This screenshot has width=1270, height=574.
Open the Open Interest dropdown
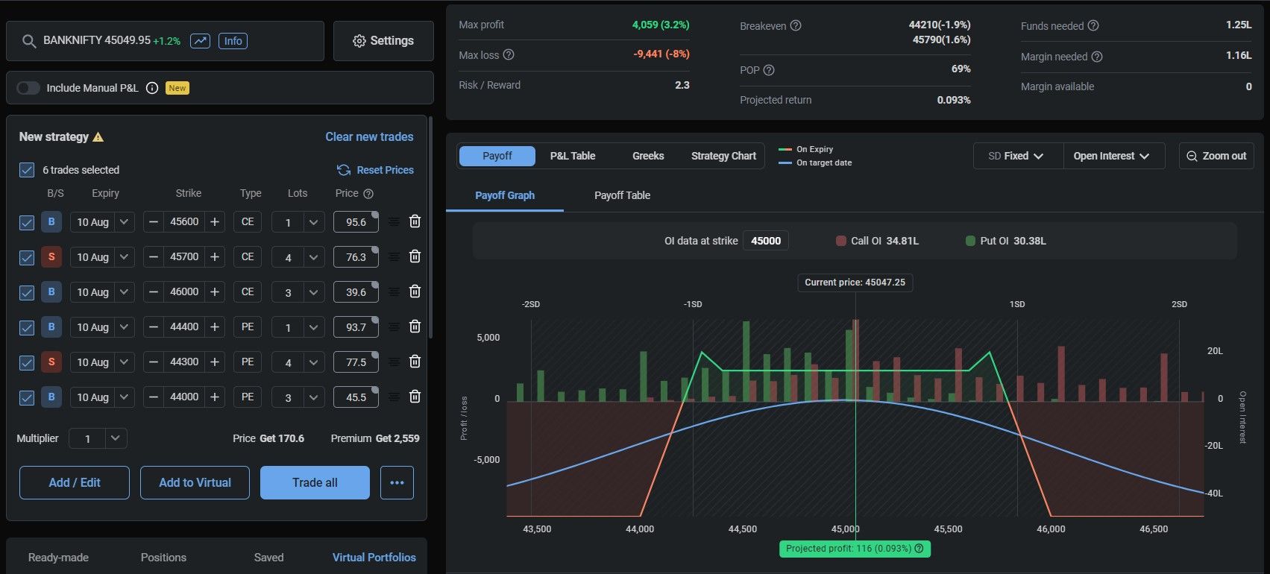[1114, 156]
